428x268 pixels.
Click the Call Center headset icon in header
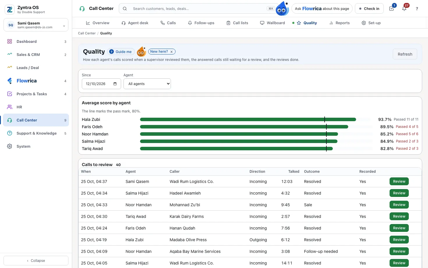tap(82, 9)
